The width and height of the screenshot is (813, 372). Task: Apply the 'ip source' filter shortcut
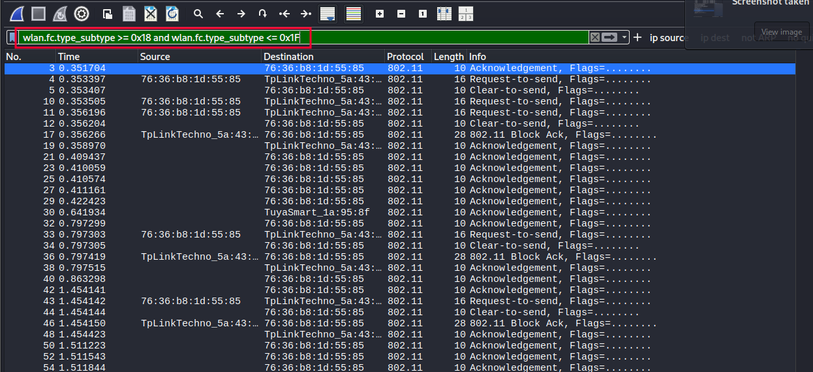point(667,38)
